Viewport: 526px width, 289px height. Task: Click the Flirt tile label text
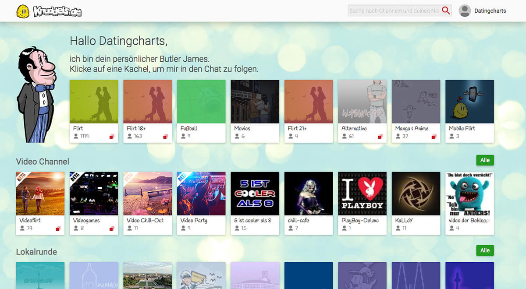(x=78, y=128)
